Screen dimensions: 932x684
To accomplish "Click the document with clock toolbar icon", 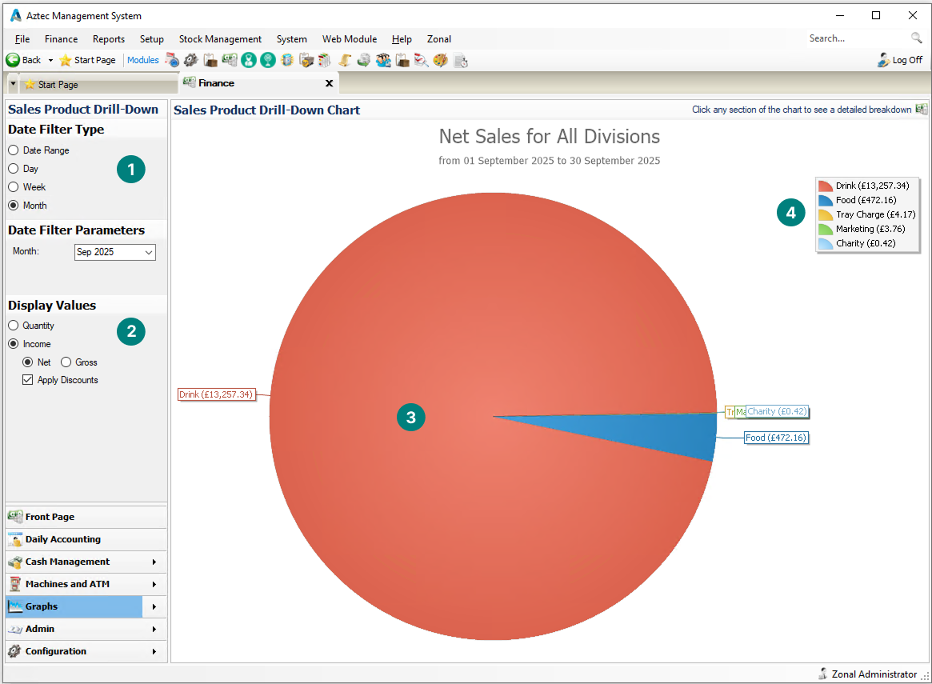I will pos(460,60).
